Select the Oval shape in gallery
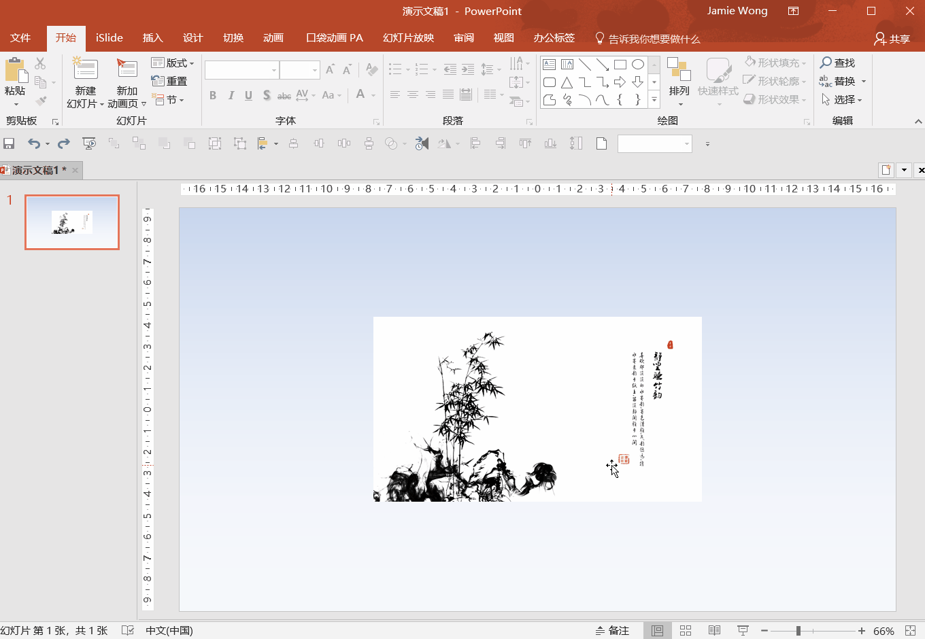 tap(637, 65)
